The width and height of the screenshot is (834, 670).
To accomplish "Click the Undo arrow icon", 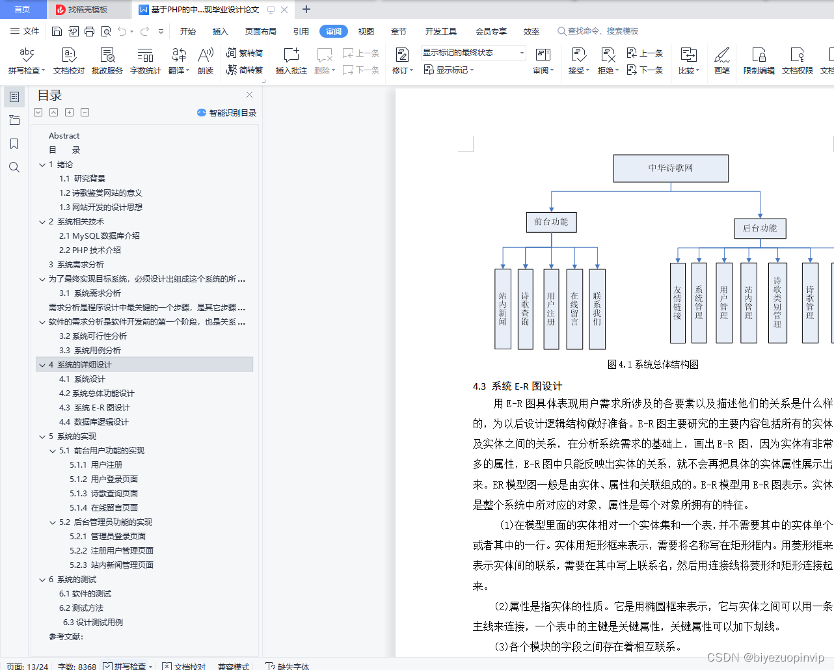I will coord(122,31).
